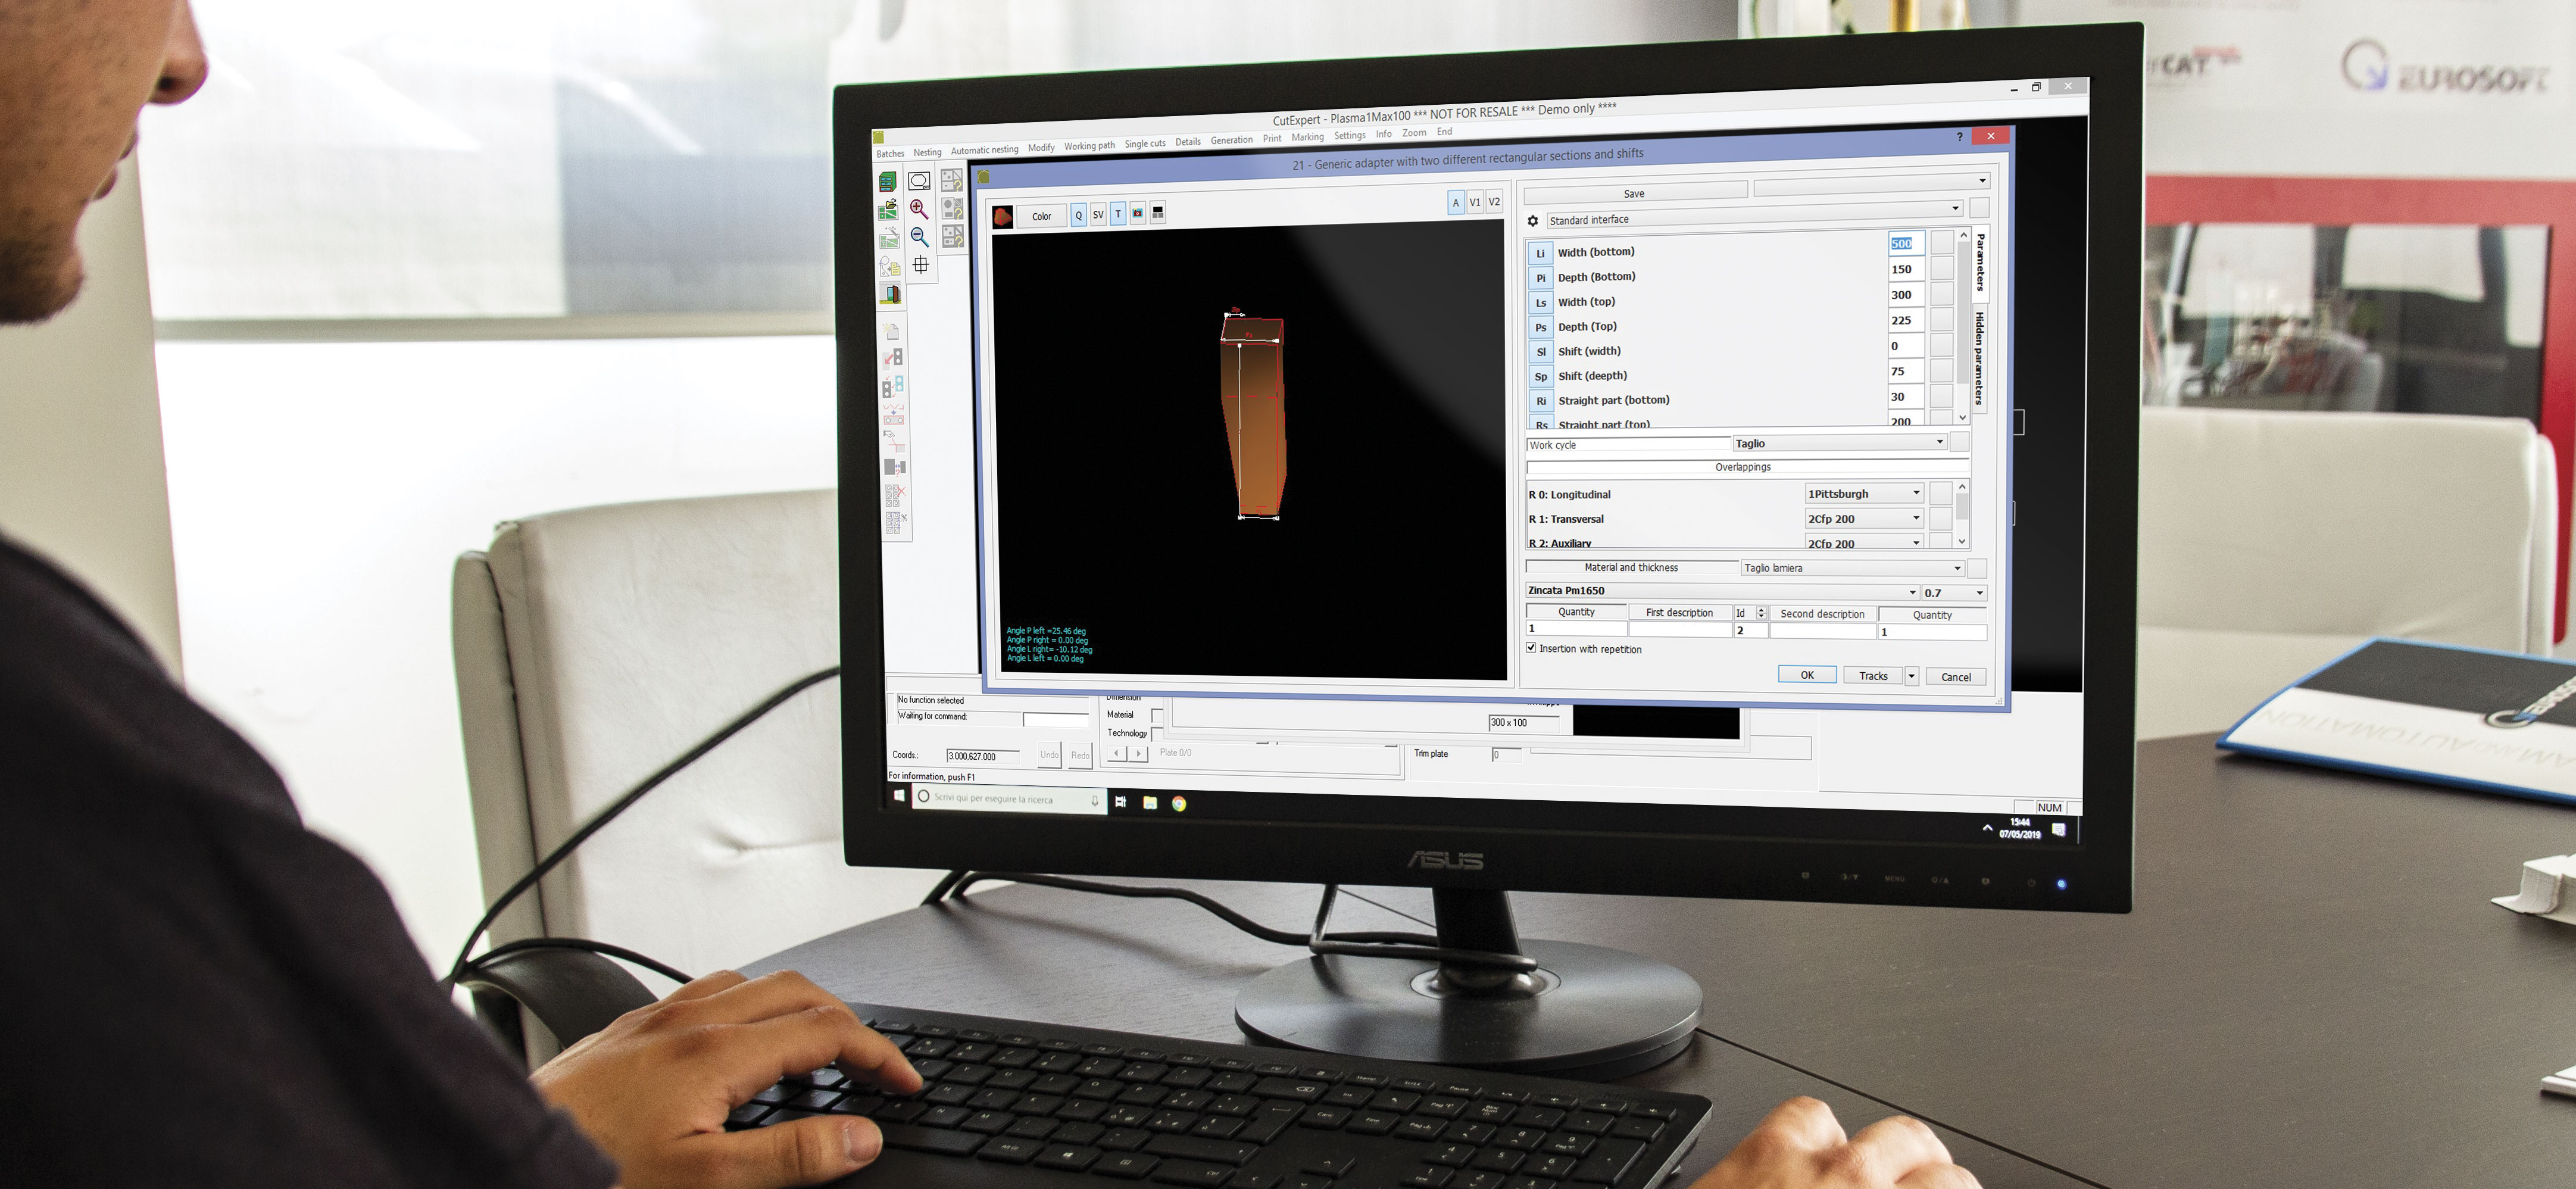Toggle the T view button
Viewport: 2576px width, 1189px height.
pos(1118,214)
